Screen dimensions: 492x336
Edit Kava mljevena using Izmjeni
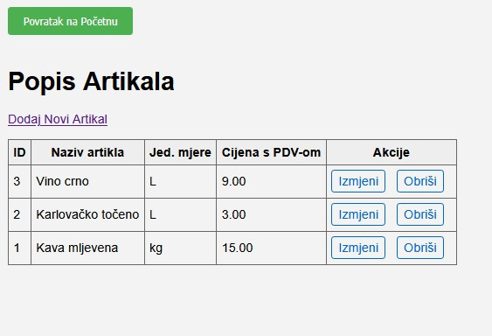(x=358, y=248)
